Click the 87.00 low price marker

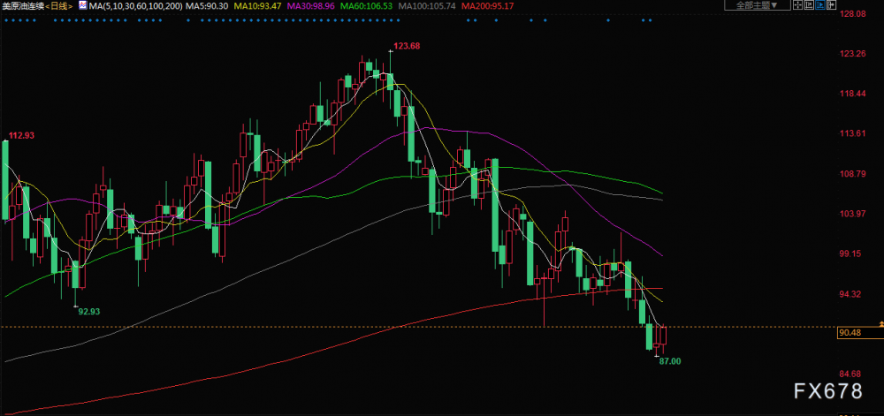pos(670,361)
